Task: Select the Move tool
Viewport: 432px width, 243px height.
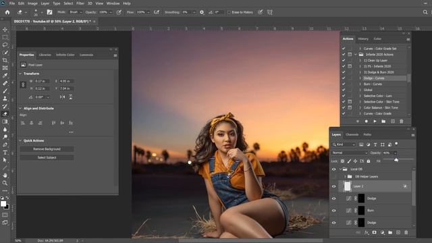Action: [x=5, y=30]
